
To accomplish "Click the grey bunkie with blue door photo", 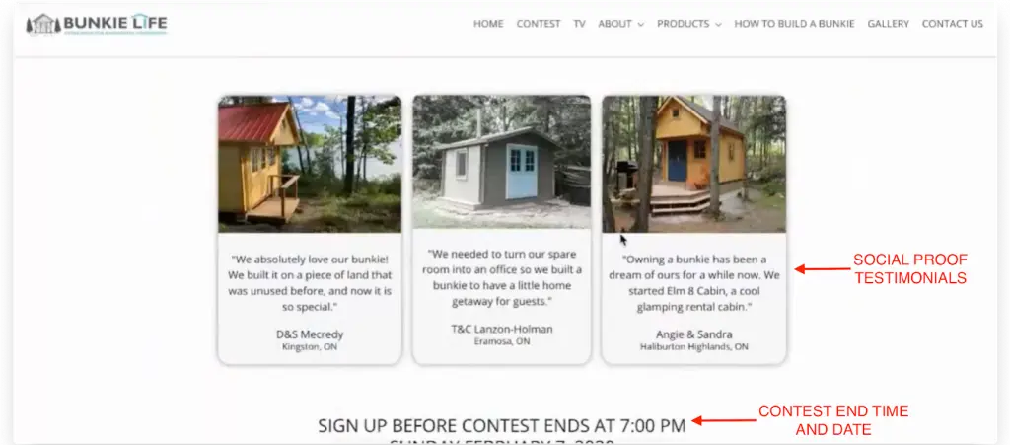I will coord(501,162).
